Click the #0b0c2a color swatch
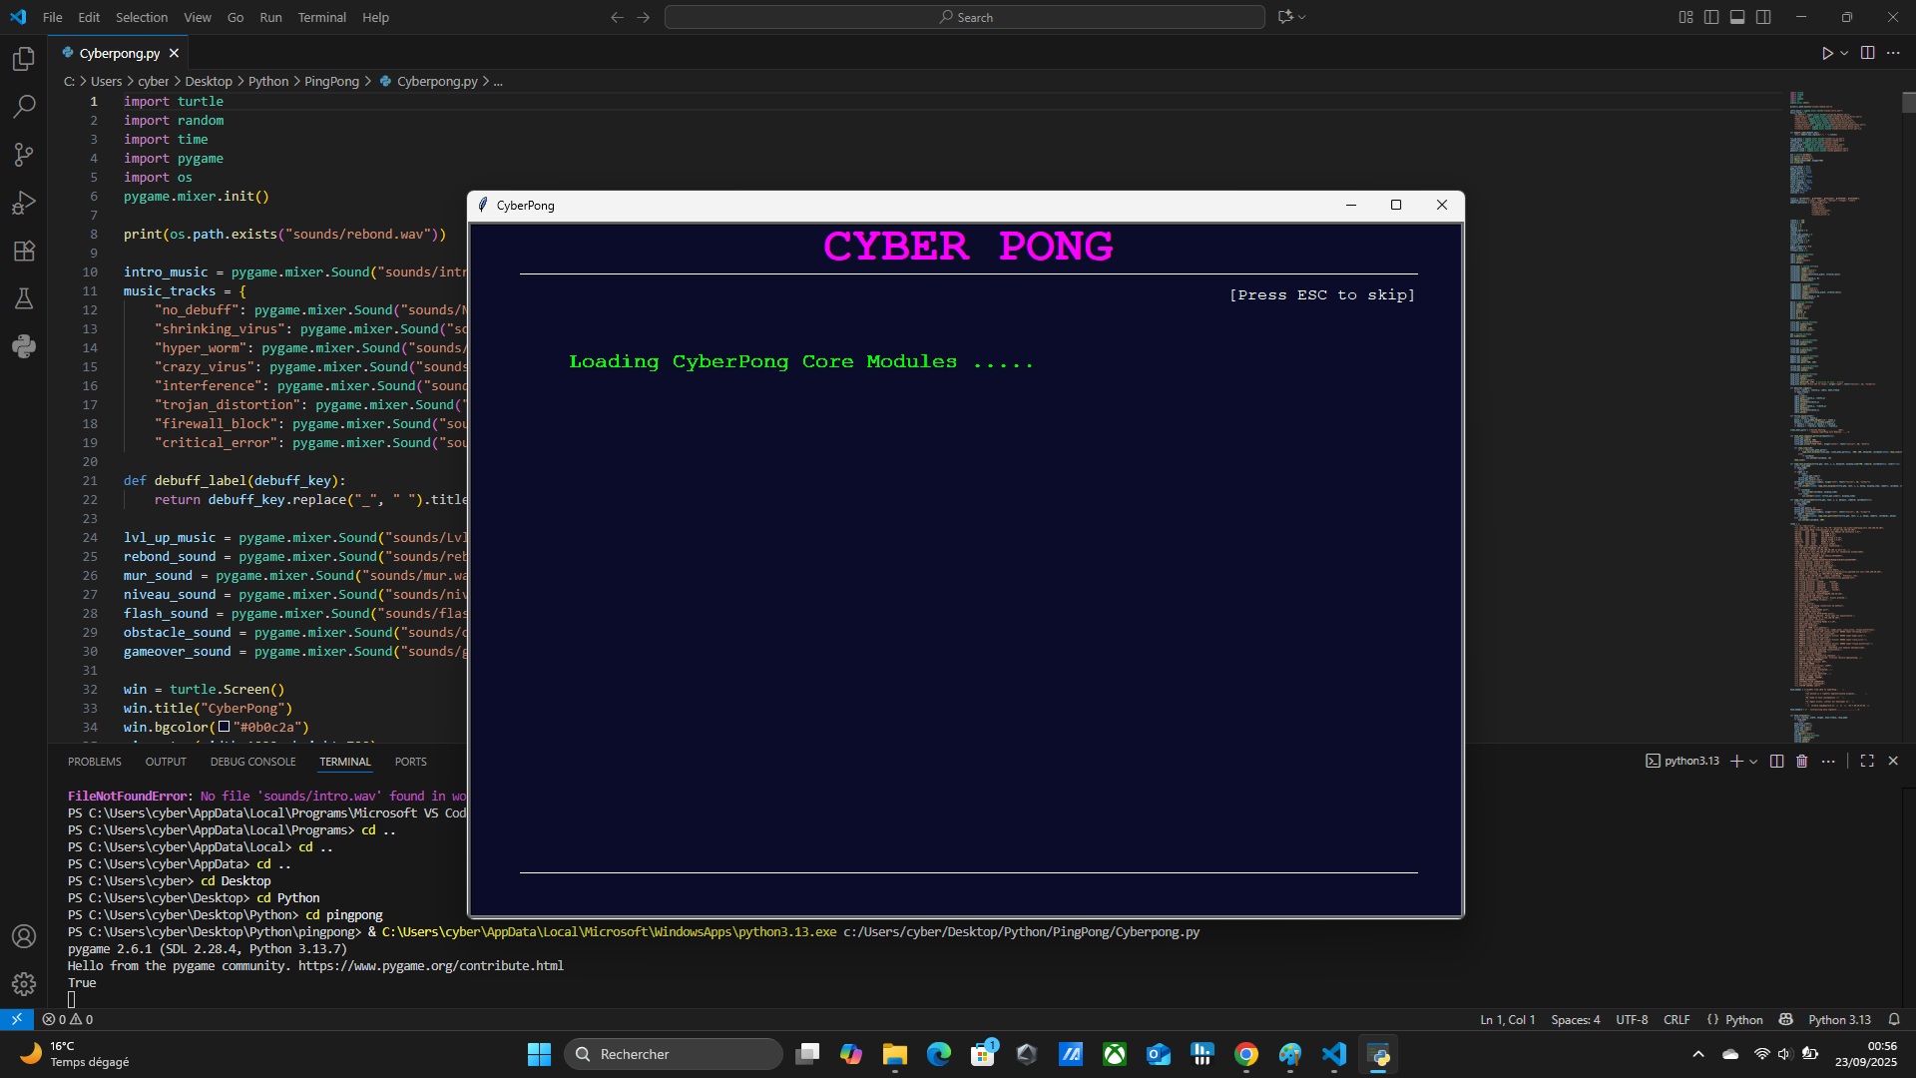Viewport: 1916px width, 1078px height. tap(225, 728)
